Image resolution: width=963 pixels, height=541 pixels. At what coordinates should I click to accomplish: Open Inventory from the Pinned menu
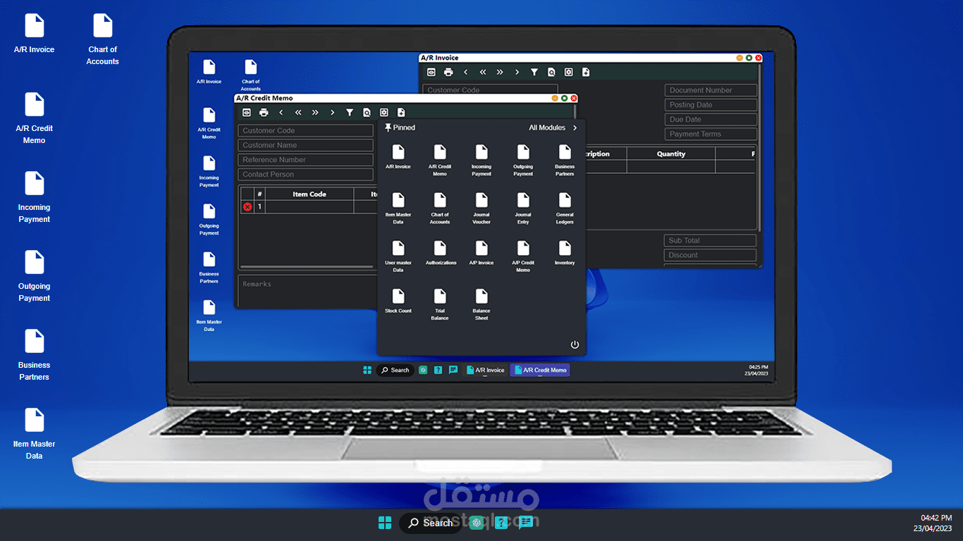pyautogui.click(x=565, y=253)
